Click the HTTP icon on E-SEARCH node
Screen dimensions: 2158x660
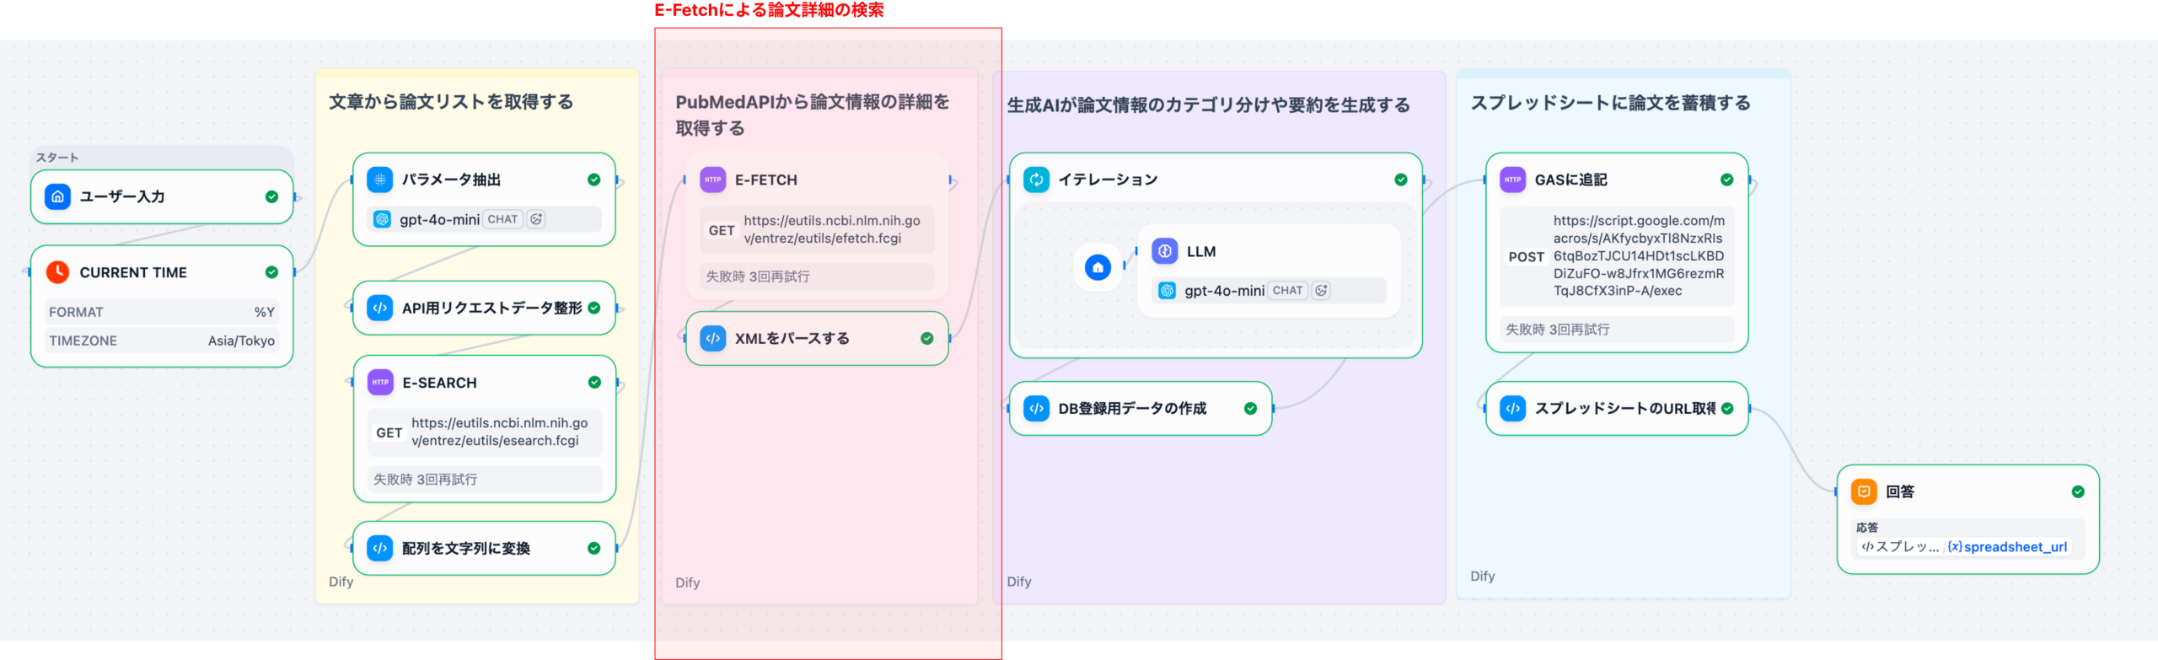pos(380,383)
